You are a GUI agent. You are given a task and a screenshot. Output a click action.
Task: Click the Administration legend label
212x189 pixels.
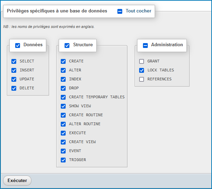click(x=167, y=44)
